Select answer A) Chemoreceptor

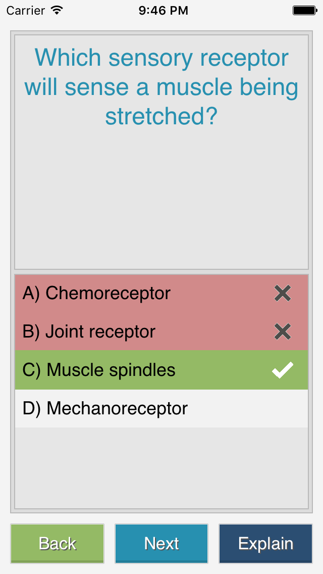pyautogui.click(x=161, y=294)
